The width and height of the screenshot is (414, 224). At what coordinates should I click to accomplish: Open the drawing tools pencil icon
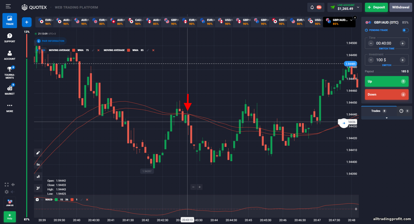(38, 153)
